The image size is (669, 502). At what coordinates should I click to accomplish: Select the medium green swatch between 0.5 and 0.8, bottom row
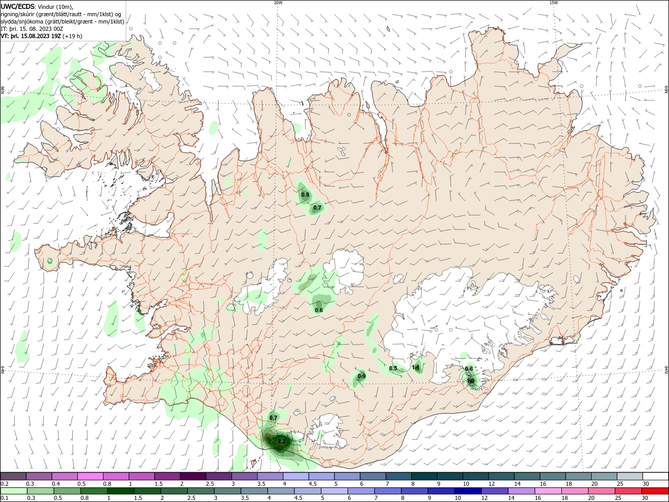(67, 491)
